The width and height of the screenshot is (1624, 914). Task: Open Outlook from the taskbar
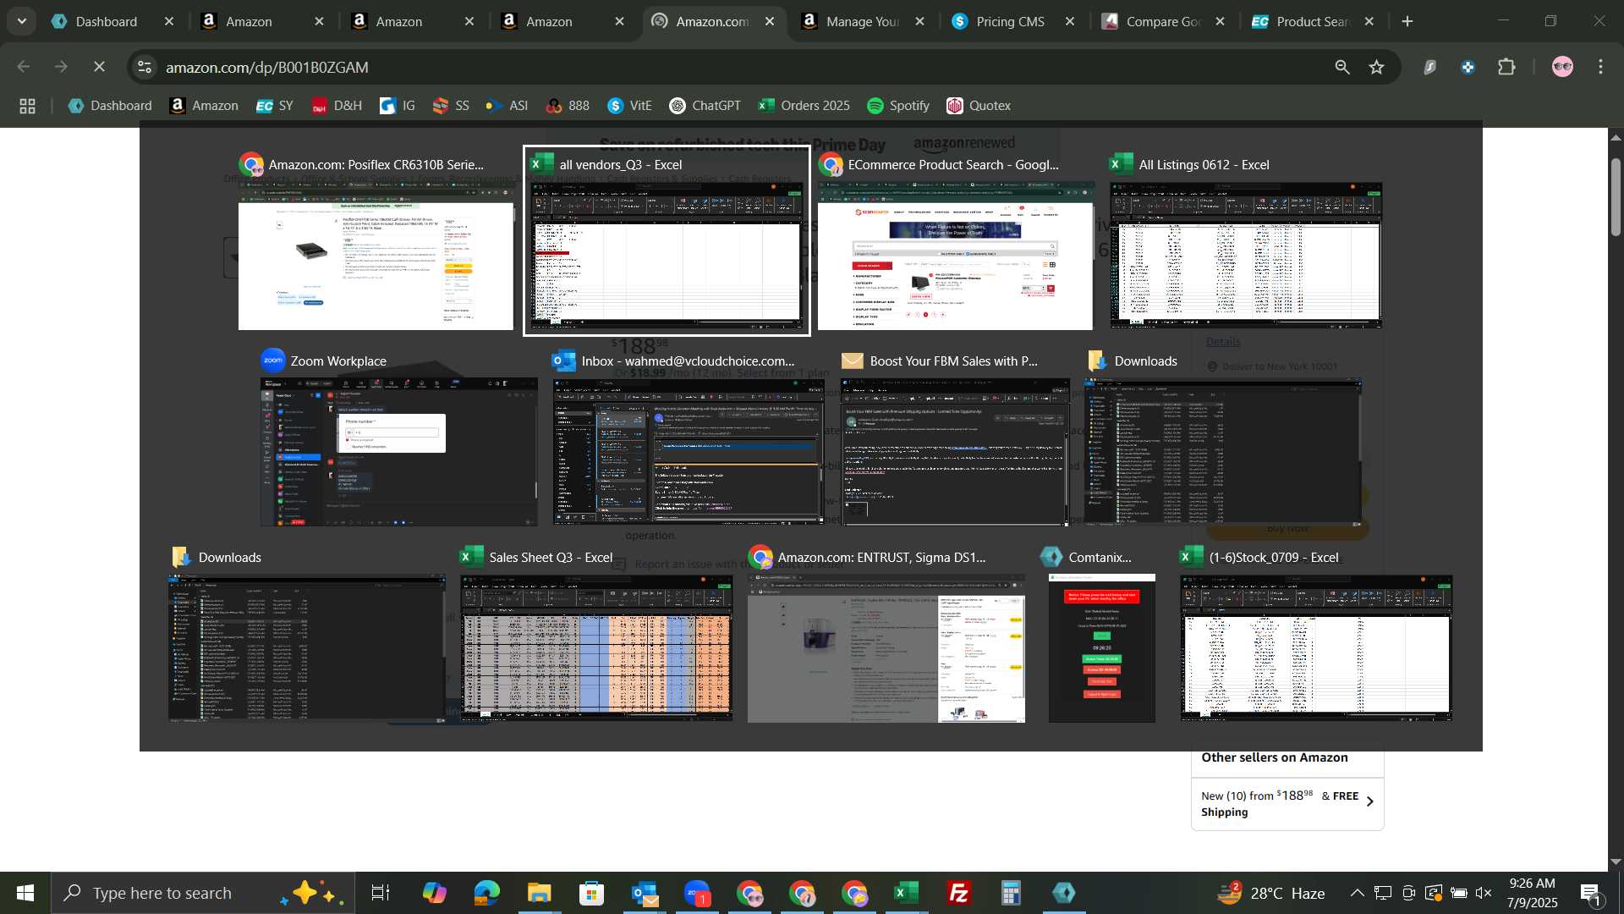click(645, 893)
